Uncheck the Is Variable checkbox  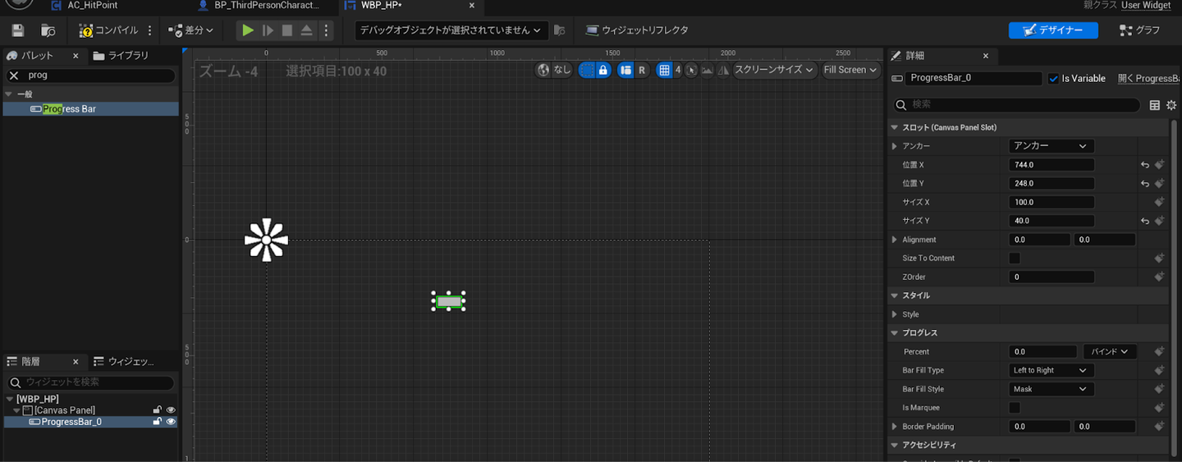coord(1054,79)
